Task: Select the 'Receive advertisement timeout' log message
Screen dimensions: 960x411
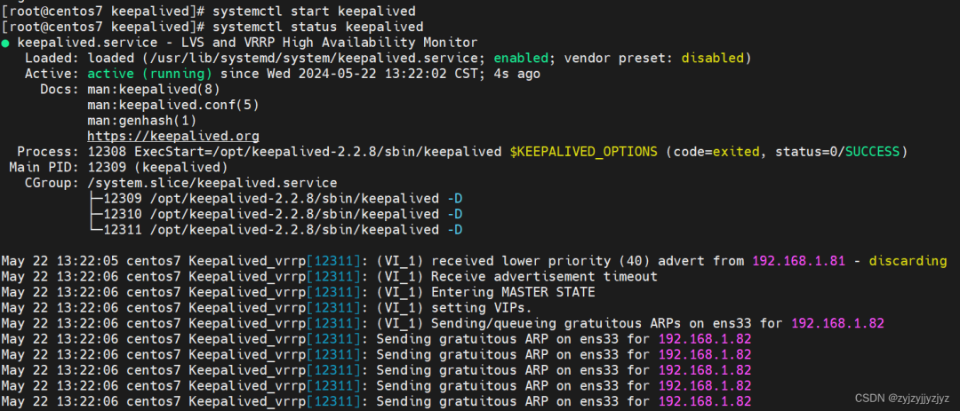Action: click(x=544, y=276)
